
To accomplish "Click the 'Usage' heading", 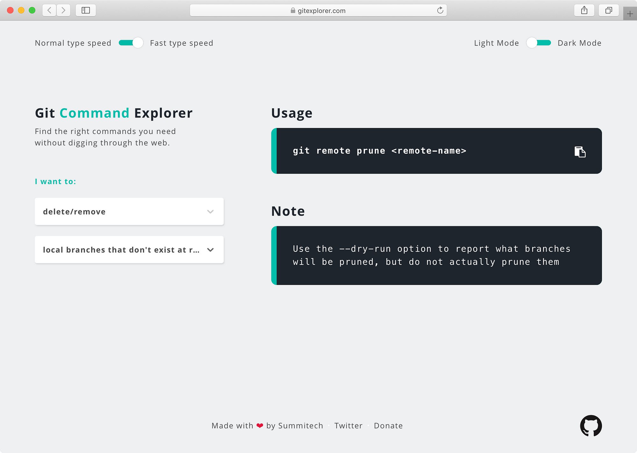I will click(x=292, y=113).
